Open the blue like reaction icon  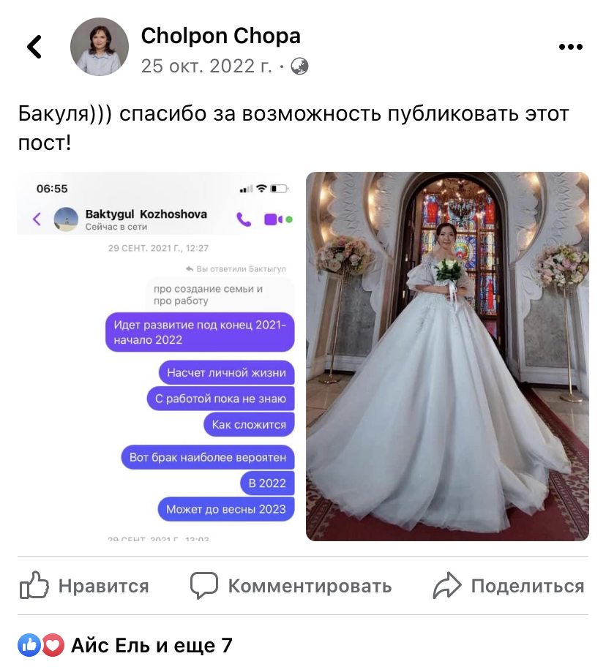point(29,645)
